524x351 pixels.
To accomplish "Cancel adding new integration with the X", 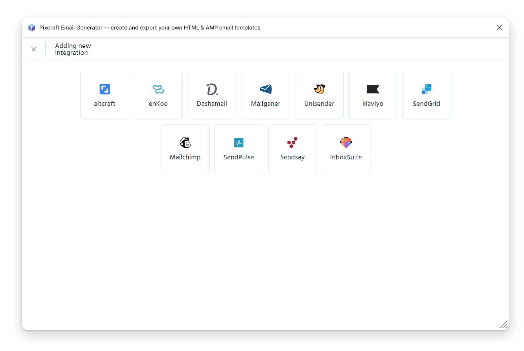I will tap(33, 49).
